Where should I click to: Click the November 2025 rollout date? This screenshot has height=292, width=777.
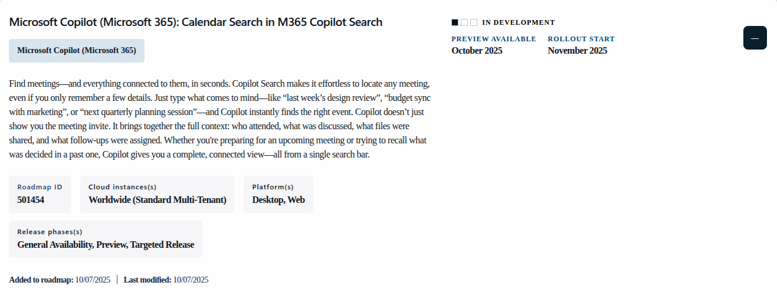tap(577, 51)
